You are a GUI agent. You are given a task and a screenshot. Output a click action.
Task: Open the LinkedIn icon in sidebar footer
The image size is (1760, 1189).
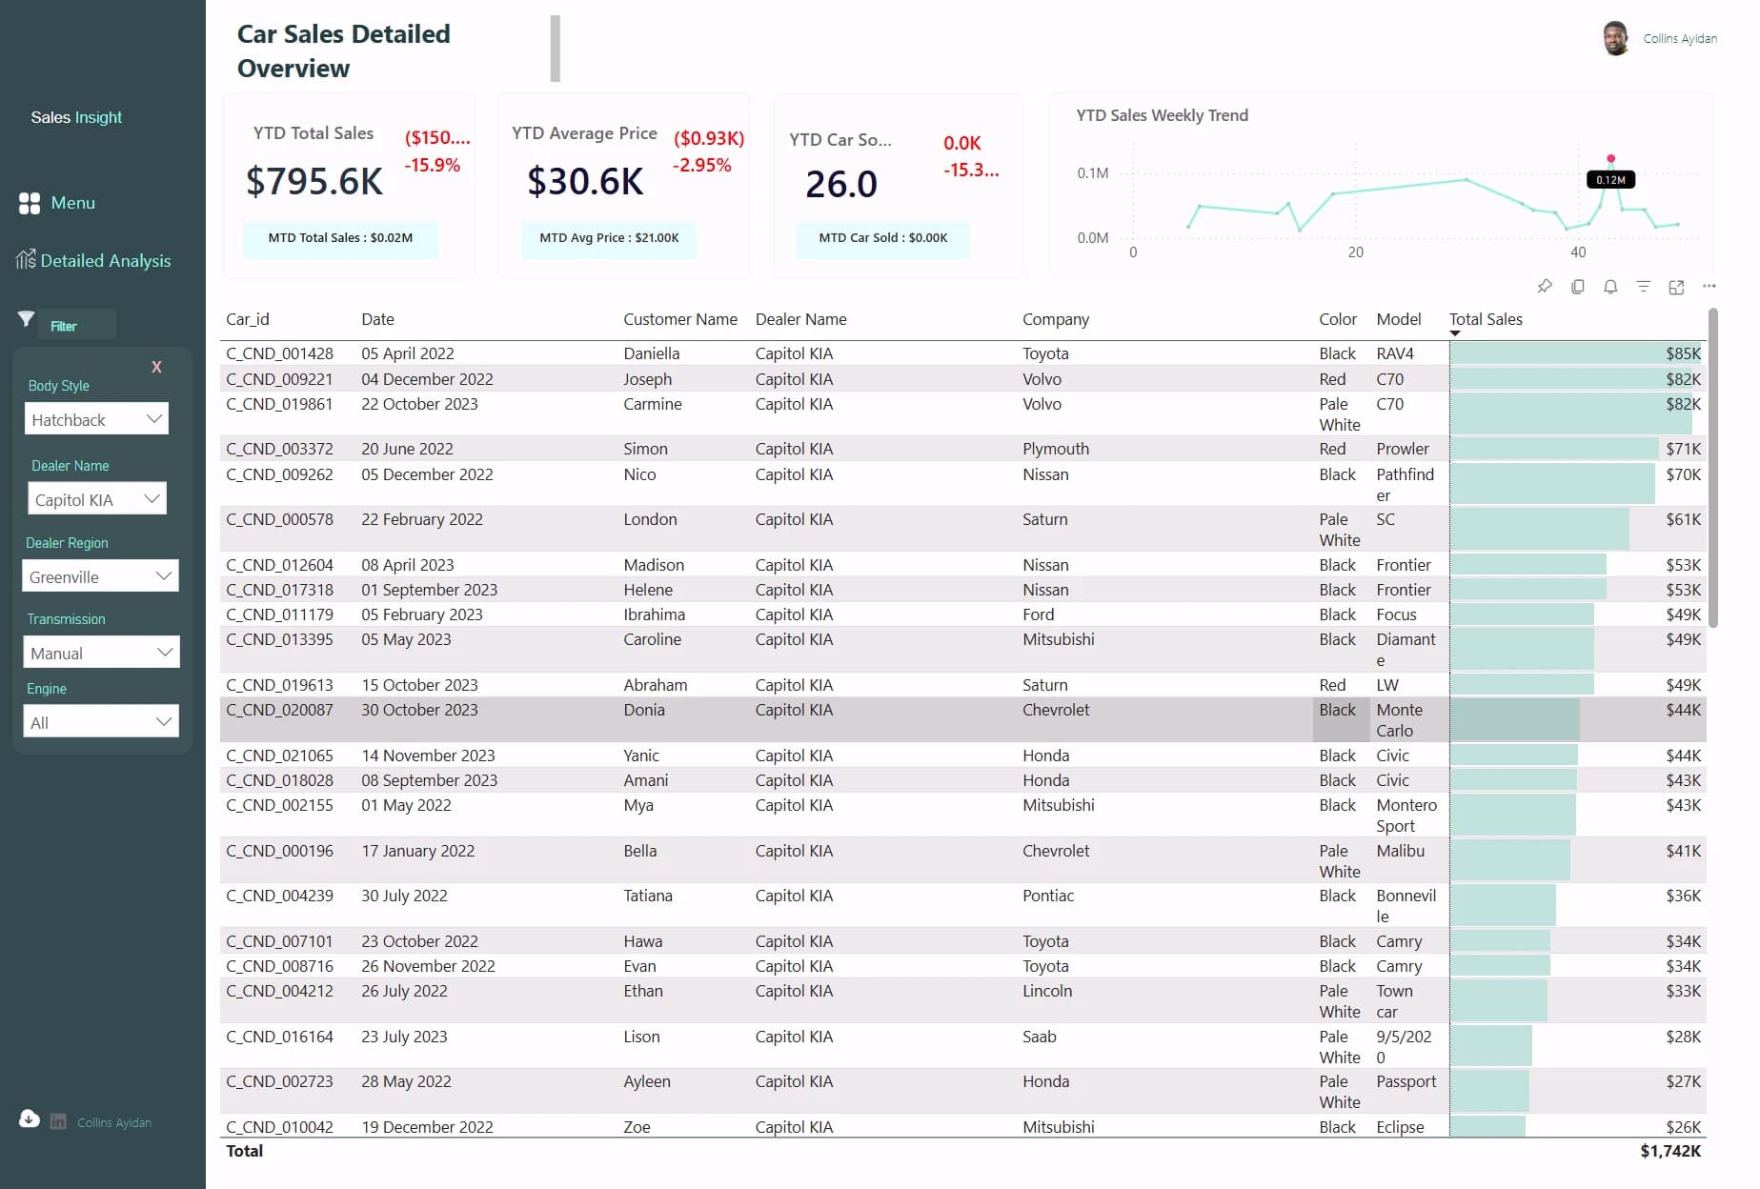click(x=58, y=1121)
